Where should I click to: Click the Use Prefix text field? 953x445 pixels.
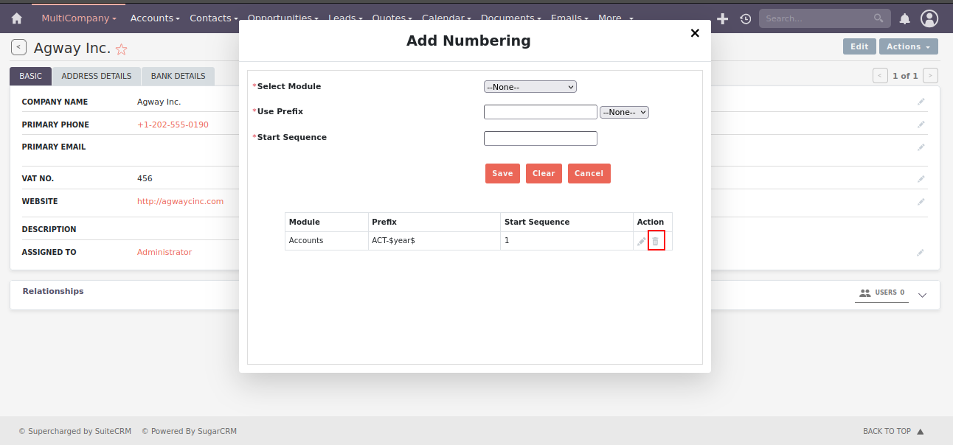pos(540,112)
